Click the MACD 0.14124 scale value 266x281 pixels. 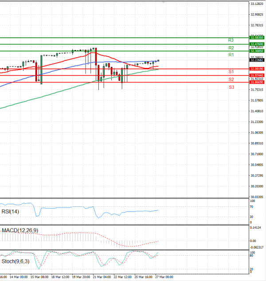coord(255,228)
